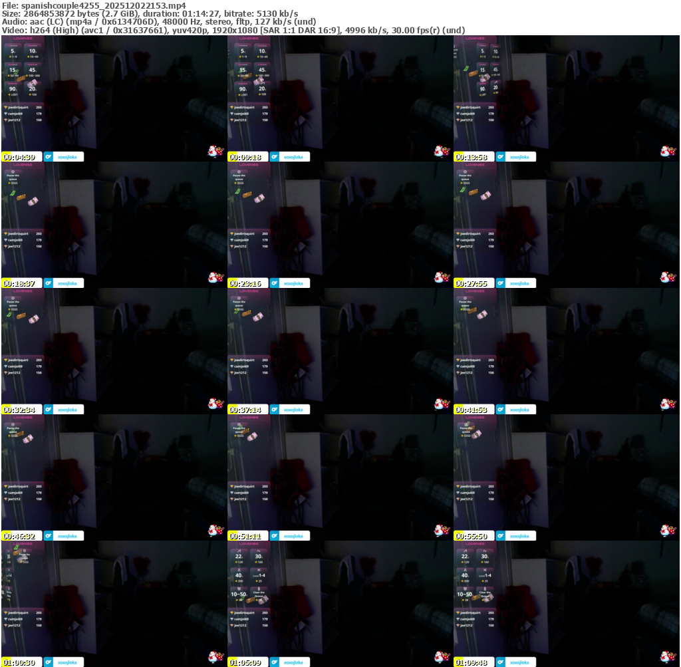681x667 pixels.
Task: View the frame thumbnail stamped 00:32:34
Action: [x=114, y=351]
